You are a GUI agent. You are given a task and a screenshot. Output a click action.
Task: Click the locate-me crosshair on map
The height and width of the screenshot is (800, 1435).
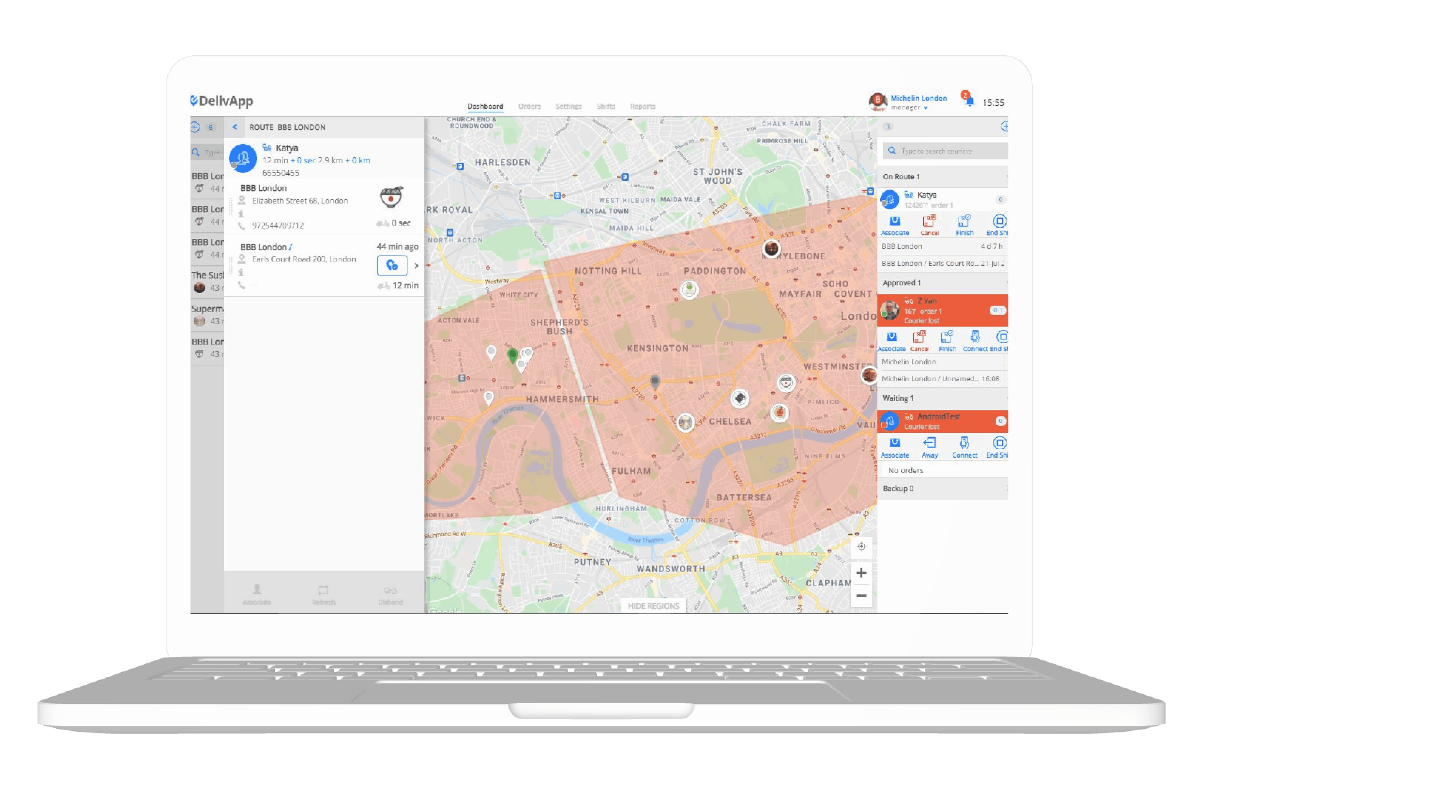861,547
